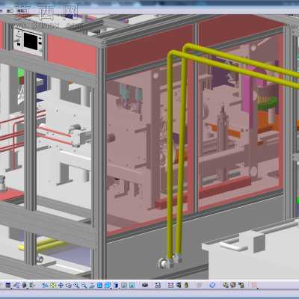The image size is (299, 299).
Task: Open the flyout arrow under the Isometric view icon
Action: tap(111, 289)
